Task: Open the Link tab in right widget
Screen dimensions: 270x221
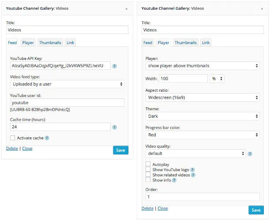Action: (206, 43)
